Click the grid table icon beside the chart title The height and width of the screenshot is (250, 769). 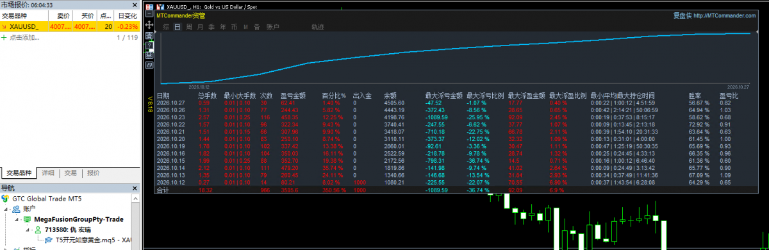coord(149,7)
